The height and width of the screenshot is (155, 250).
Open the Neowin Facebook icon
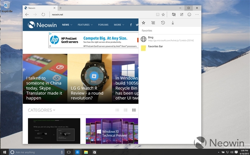(131, 25)
